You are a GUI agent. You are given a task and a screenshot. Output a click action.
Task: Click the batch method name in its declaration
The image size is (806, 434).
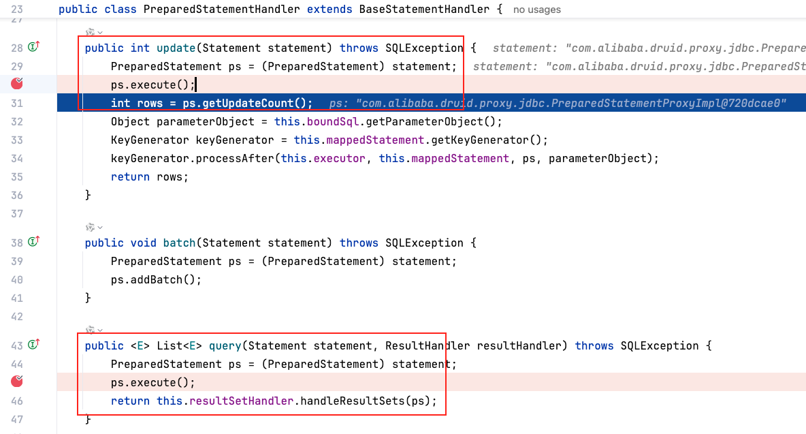tap(180, 243)
